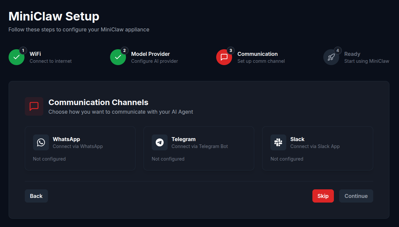Select the Telegram channel card

(x=199, y=148)
